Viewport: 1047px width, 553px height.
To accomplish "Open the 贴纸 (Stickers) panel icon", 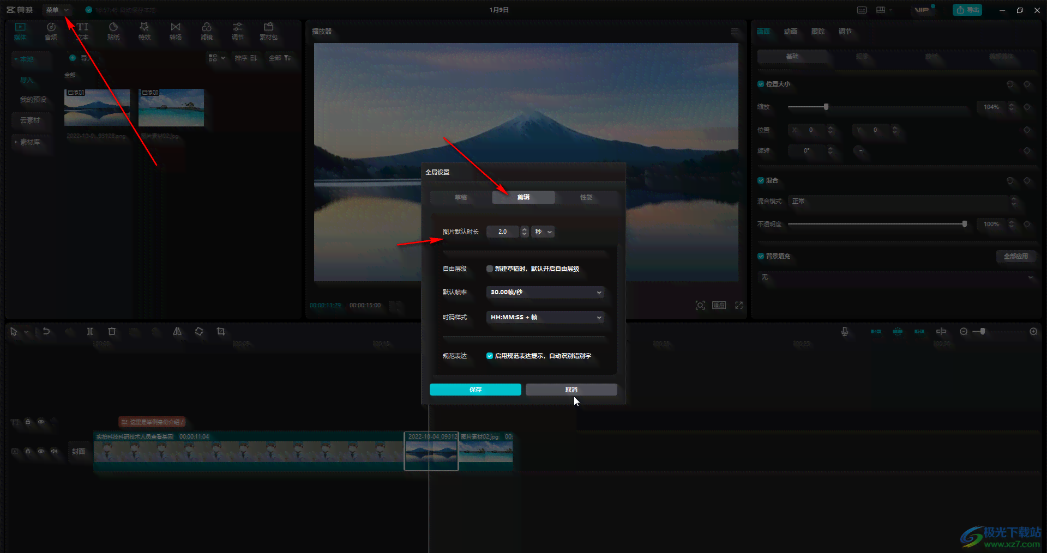I will [113, 31].
